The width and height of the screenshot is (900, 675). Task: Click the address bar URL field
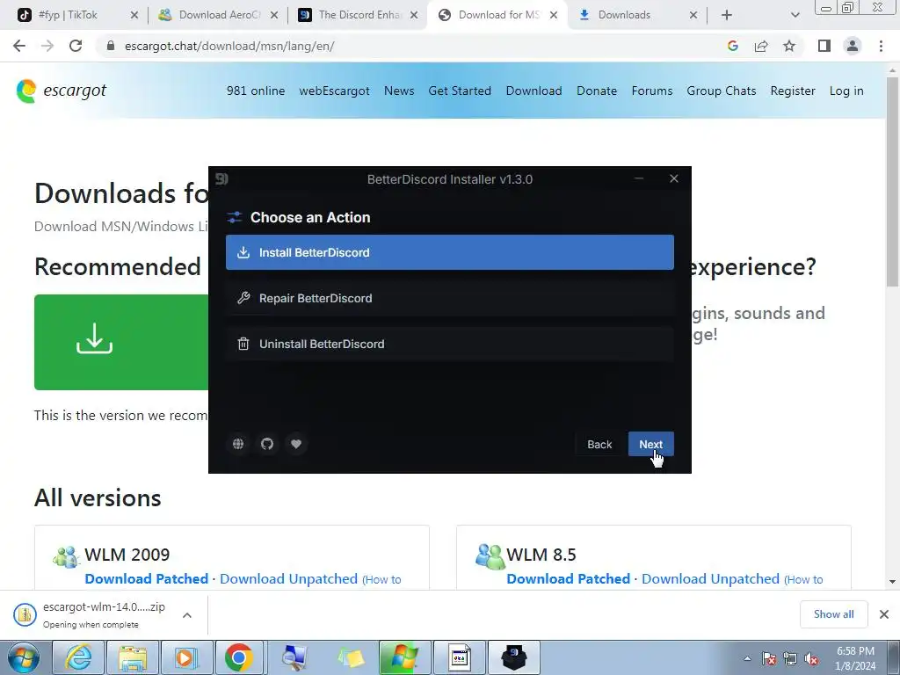point(413,46)
